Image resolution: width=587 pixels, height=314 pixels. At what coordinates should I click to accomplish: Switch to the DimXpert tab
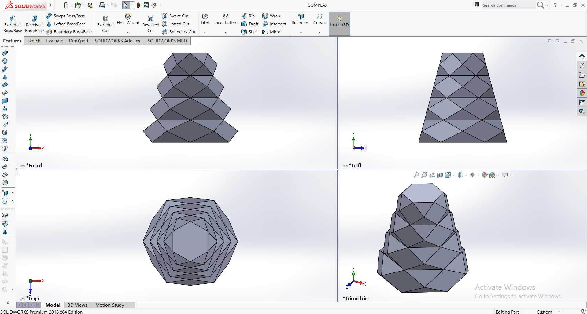coord(79,41)
